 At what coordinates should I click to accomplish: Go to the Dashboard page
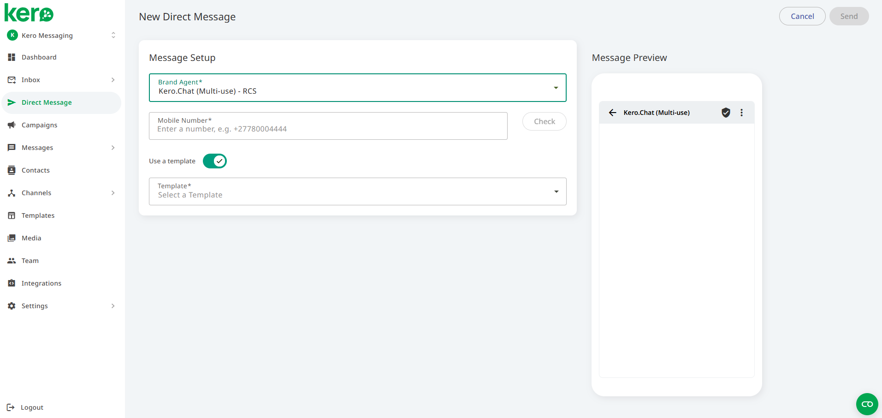(x=61, y=57)
